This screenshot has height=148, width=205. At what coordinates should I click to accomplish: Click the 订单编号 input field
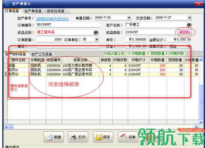coord(68,25)
